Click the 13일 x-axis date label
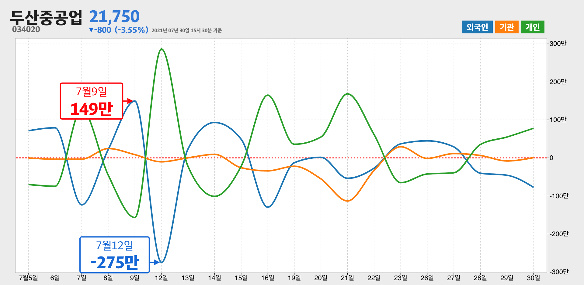584x285 pixels. click(188, 278)
